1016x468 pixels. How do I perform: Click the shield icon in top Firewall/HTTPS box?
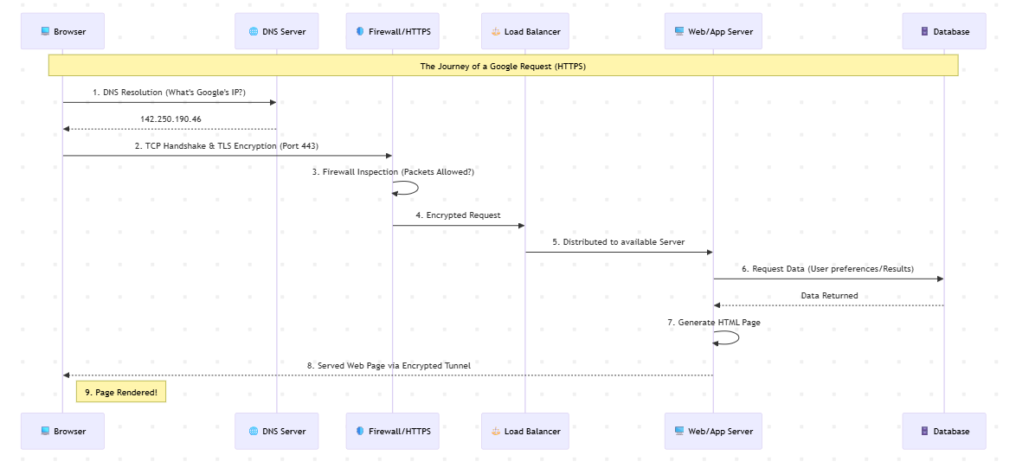pos(360,31)
